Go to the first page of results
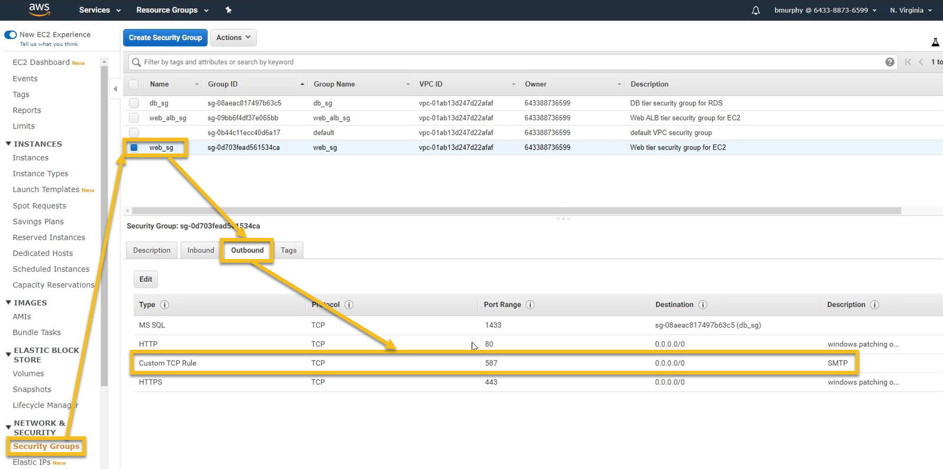This screenshot has height=469, width=943. 908,62
